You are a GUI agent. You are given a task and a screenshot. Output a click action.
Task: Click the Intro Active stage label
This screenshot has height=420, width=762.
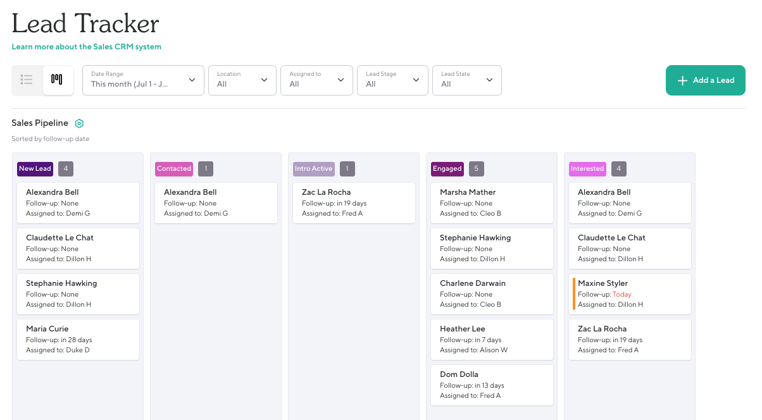point(313,169)
